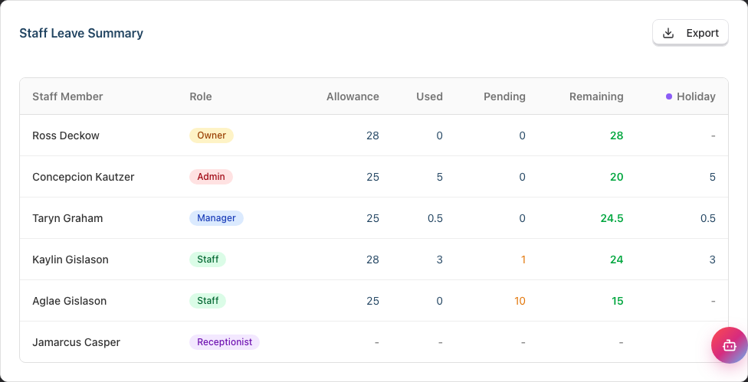Select the Remaining column header
This screenshot has width=748, height=382.
[x=596, y=96]
